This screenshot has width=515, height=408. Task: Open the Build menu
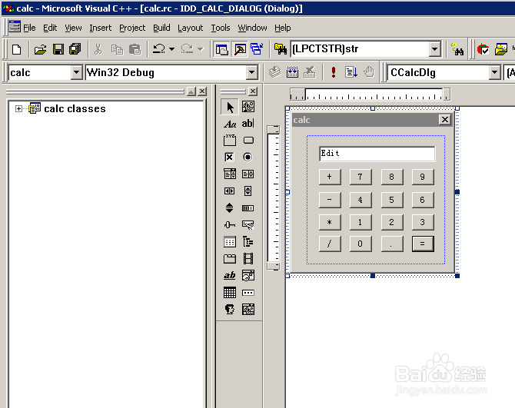(161, 28)
